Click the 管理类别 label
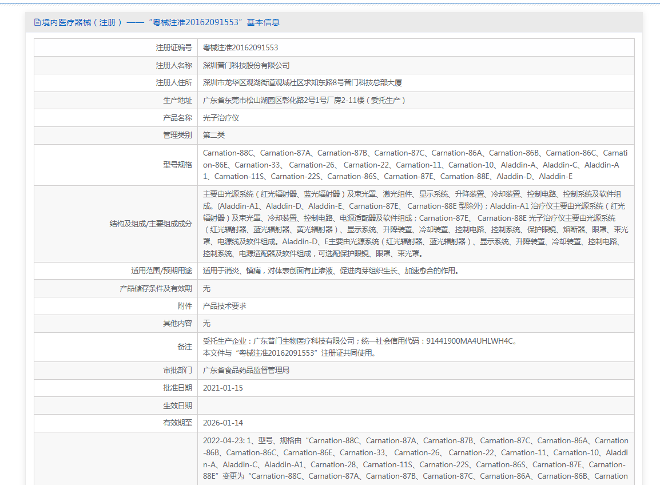660x485 pixels. point(178,135)
